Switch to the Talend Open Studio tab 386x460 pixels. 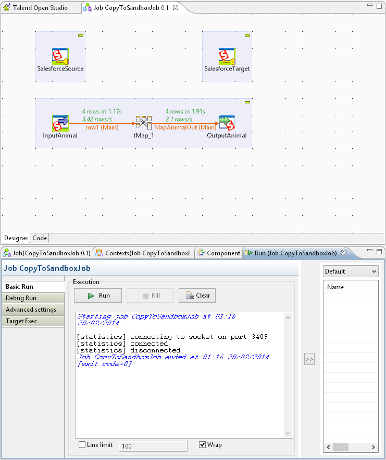tap(40, 8)
